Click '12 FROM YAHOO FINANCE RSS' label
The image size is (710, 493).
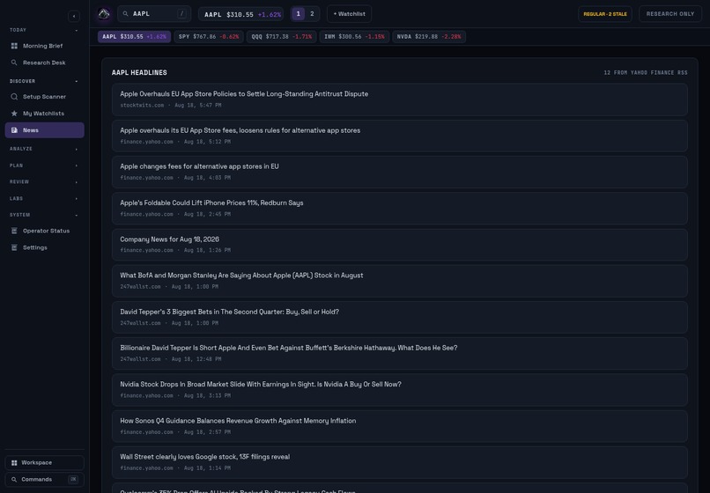tap(646, 72)
